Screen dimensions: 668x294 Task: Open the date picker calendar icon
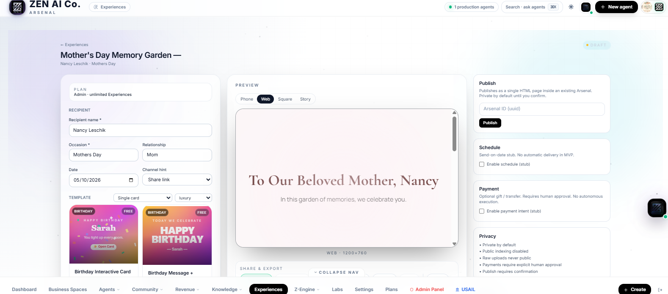[x=131, y=180]
